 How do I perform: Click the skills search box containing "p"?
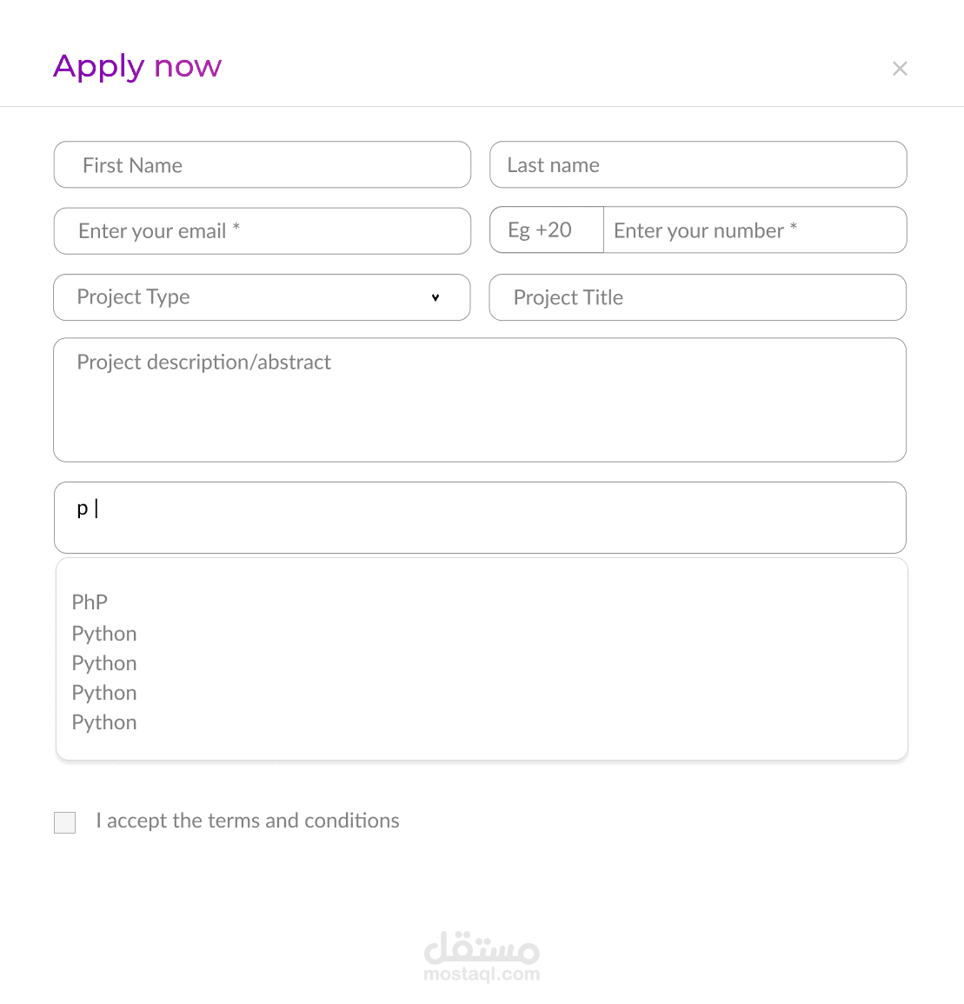click(480, 517)
